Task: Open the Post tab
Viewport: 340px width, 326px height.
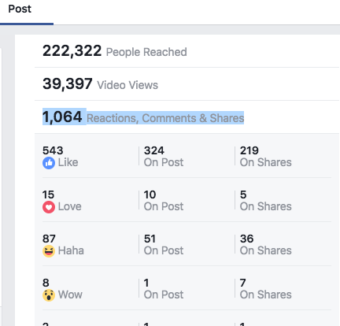Action: 20,9
